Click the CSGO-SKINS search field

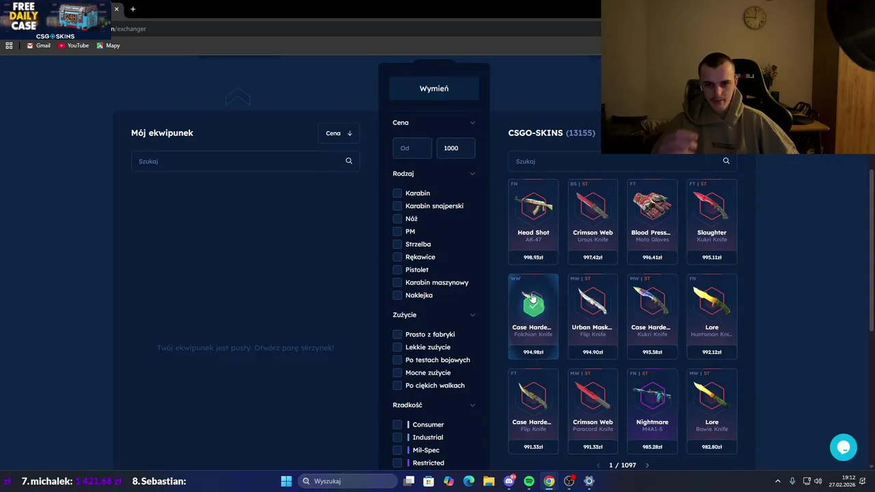(x=623, y=161)
